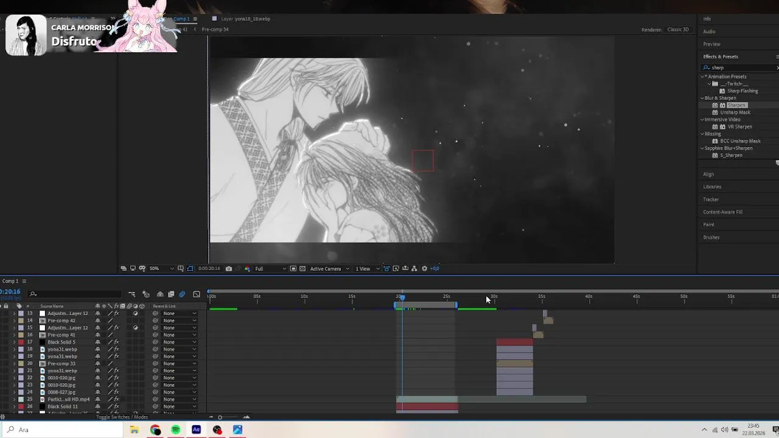Viewport: 779px width, 438px height.
Task: Click the always preview this view icon
Action: point(124,269)
